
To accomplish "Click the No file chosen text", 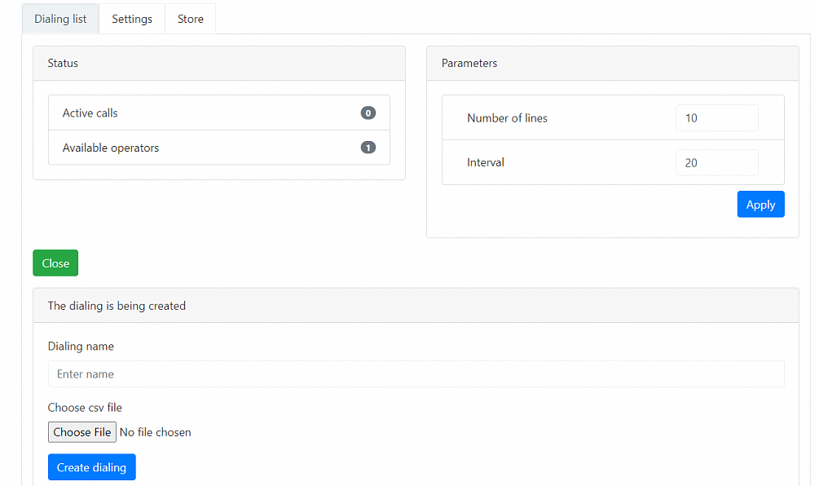I will [155, 432].
